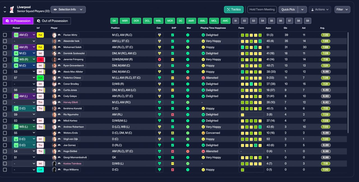Open Alexander Isak's picked position dropdown
This screenshot has height=182, width=359.
coord(24,41)
